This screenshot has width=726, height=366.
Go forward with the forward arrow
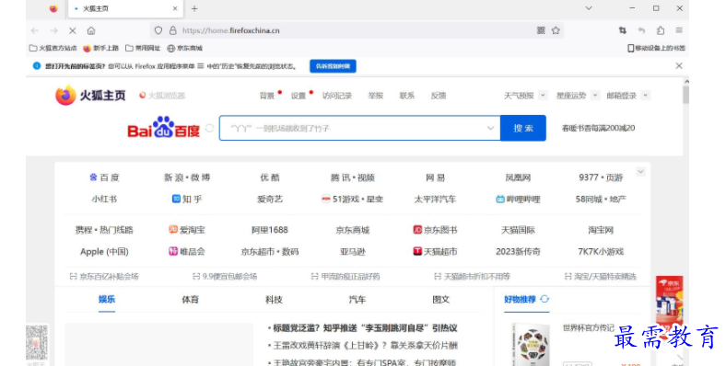53,30
